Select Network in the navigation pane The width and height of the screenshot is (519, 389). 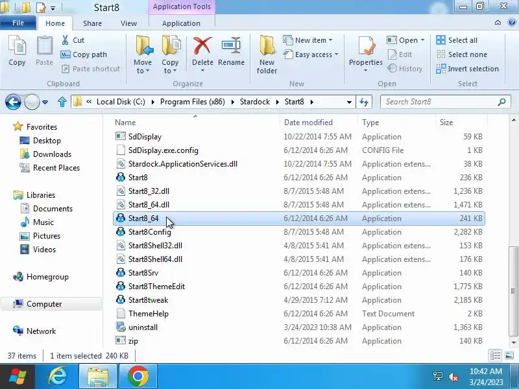click(x=35, y=331)
